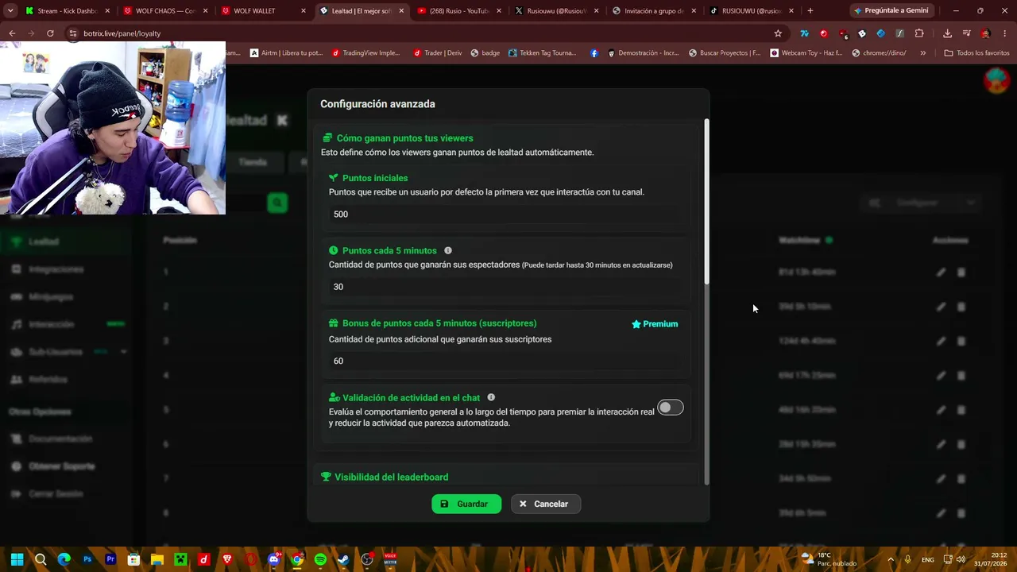Image resolution: width=1017 pixels, height=572 pixels.
Task: Click the subscriber bonus points field showing 60
Action: pos(508,361)
